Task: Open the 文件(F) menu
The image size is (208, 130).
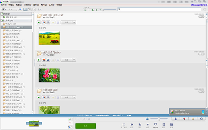Action: 3,5
